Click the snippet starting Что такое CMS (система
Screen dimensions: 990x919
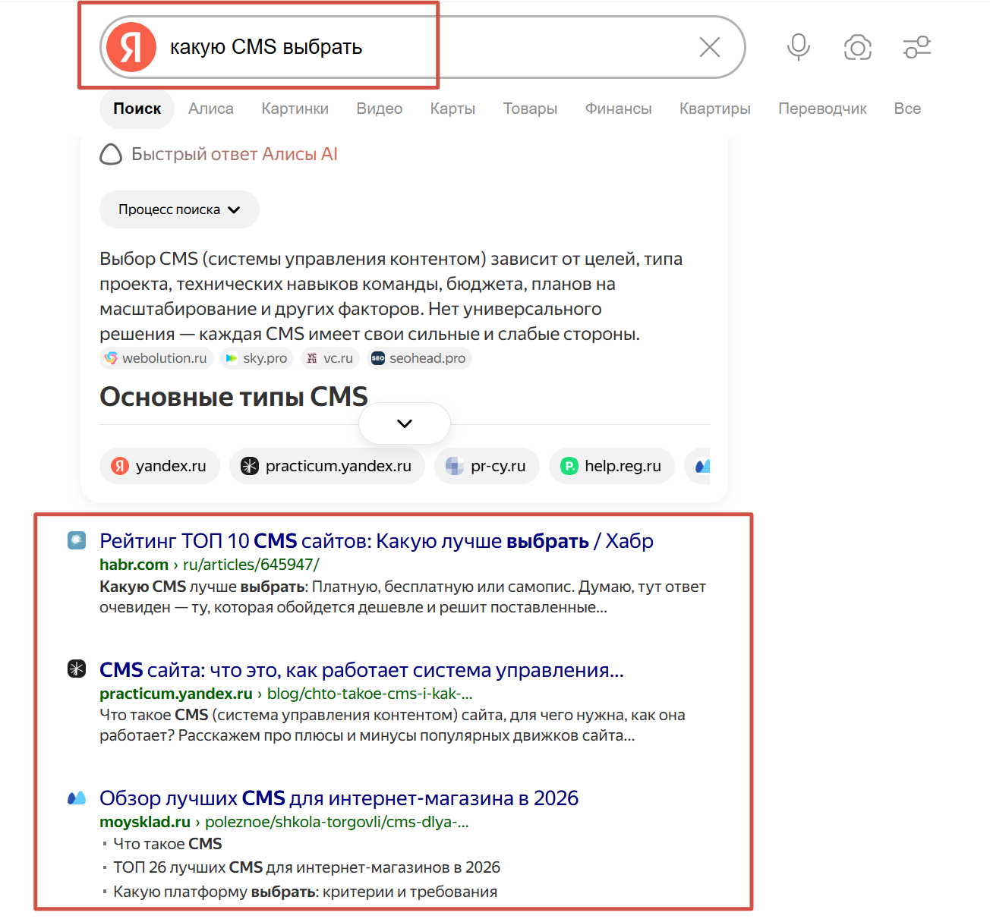393,725
